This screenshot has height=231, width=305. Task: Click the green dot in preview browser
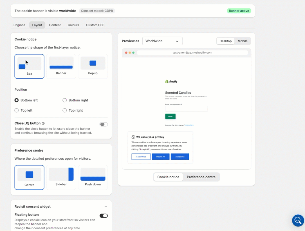tap(133, 53)
